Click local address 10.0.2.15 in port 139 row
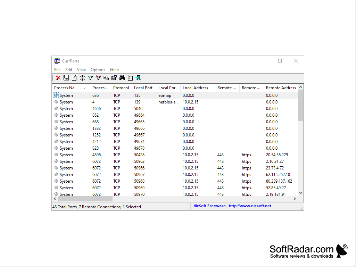Screen dimensions: 356x267 (190, 102)
